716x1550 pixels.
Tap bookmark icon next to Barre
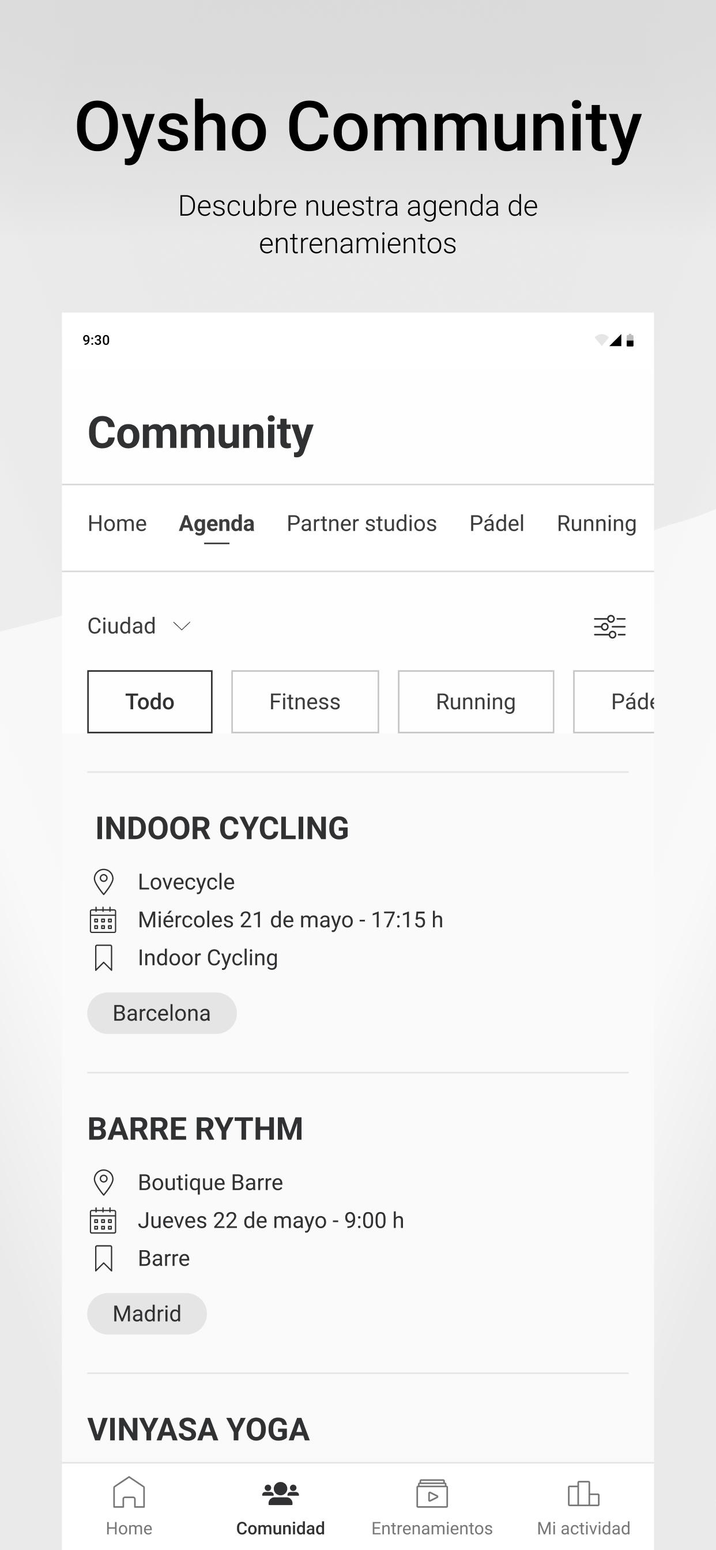[104, 1259]
